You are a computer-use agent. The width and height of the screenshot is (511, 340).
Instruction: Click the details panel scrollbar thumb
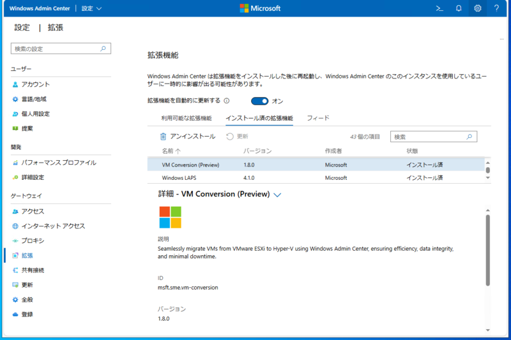point(488,250)
